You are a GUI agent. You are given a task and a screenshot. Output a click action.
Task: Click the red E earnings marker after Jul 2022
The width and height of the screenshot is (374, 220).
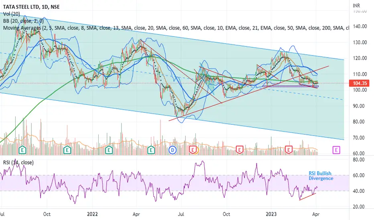pyautogui.click(x=193, y=150)
